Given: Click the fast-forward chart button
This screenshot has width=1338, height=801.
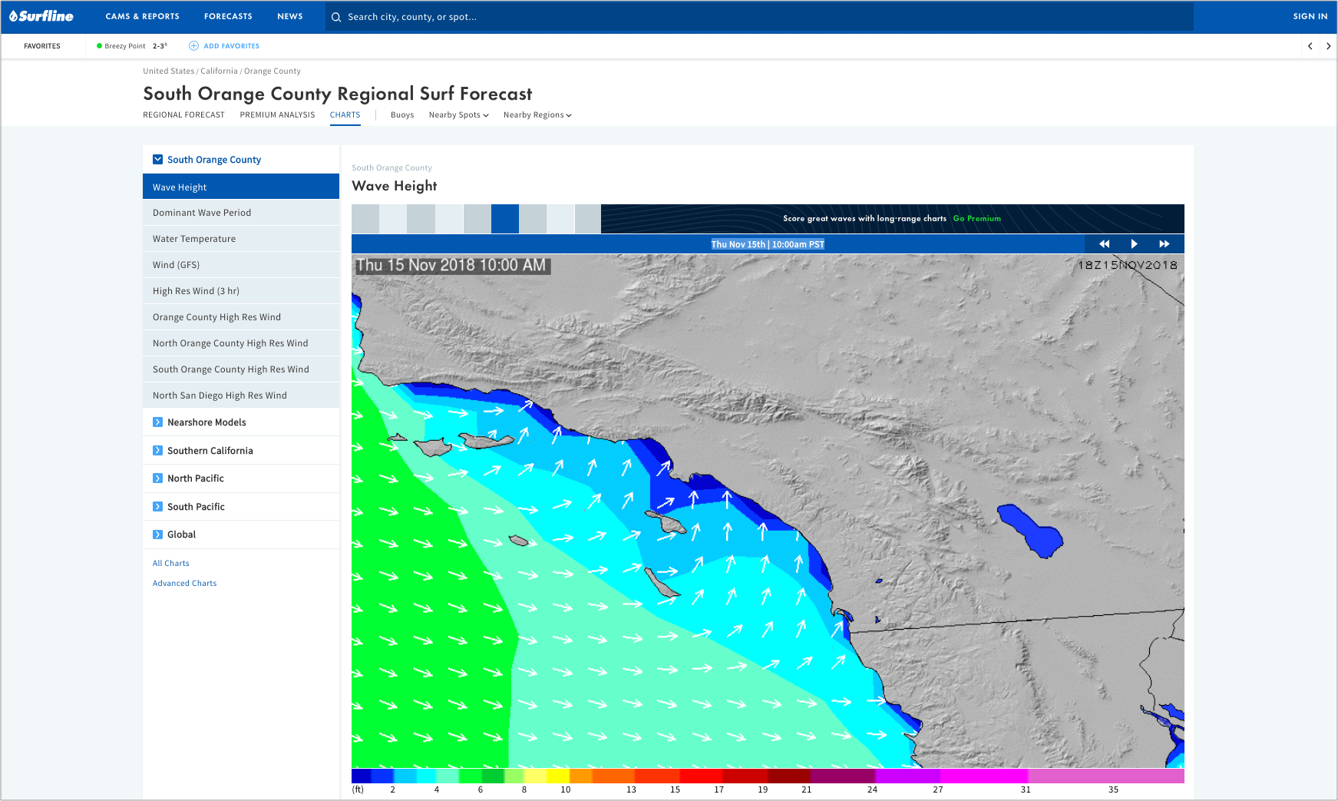Looking at the screenshot, I should [x=1164, y=244].
